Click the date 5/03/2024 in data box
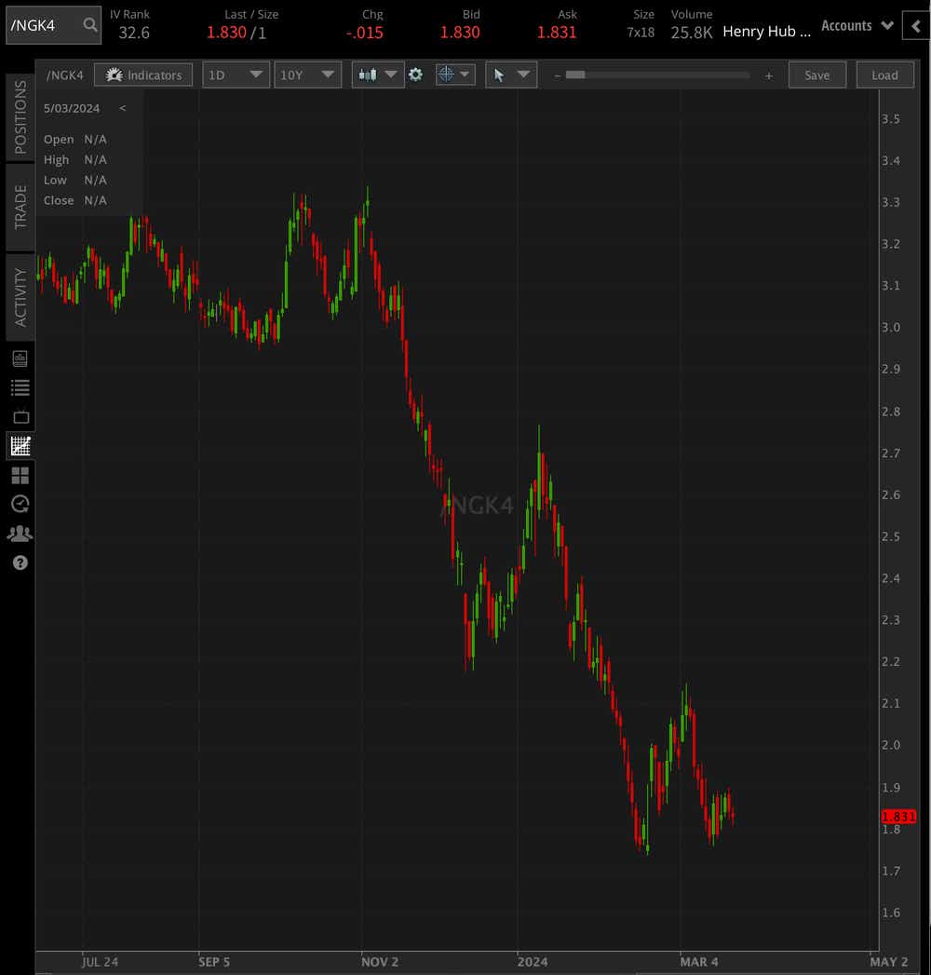Screen dimensions: 931x975 72,108
